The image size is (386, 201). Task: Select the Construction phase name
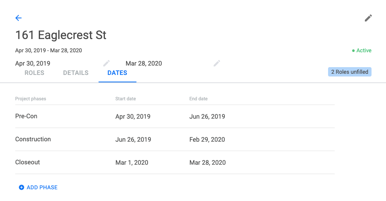(33, 139)
